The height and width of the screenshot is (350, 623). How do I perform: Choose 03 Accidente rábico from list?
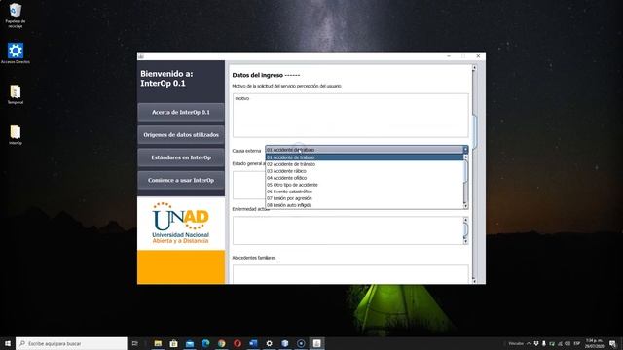click(364, 171)
